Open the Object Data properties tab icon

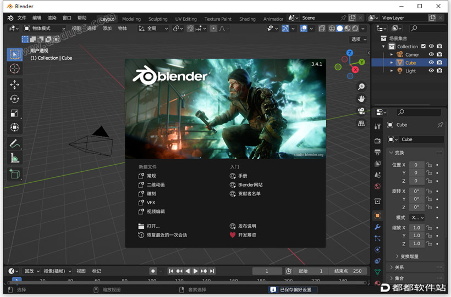coord(378,272)
